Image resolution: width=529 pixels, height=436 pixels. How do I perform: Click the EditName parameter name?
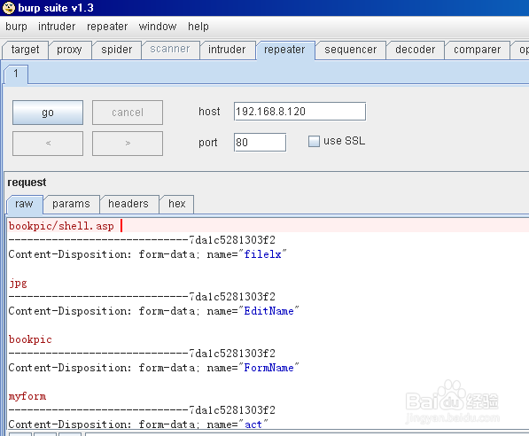click(268, 311)
